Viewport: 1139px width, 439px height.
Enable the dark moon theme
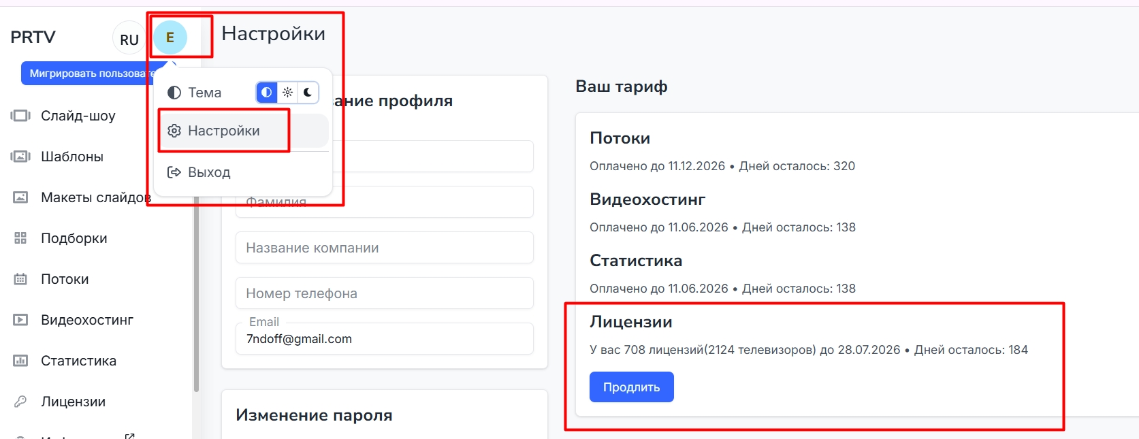tap(308, 93)
